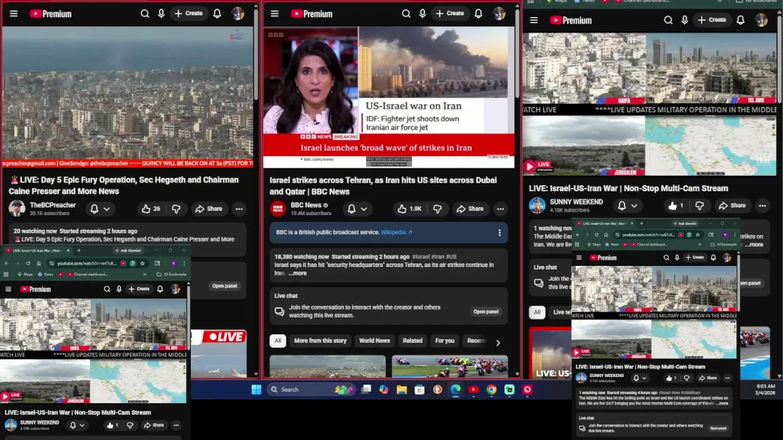The height and width of the screenshot is (440, 783).
Task: Open Microsoft Store from the taskbar
Action: 420,389
